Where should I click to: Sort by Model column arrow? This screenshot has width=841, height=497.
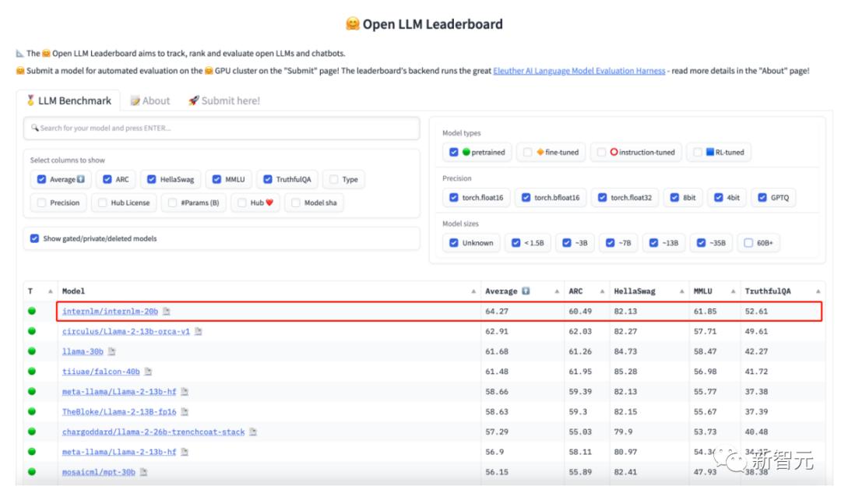pos(473,291)
